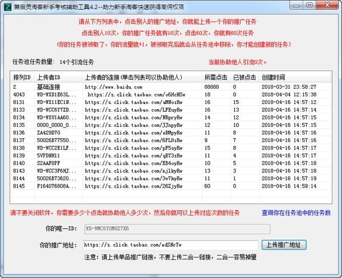
Task: Click link ending eBMpyRw
Action: tap(134, 132)
